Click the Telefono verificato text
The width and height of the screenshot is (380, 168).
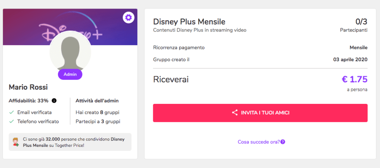pos(38,122)
